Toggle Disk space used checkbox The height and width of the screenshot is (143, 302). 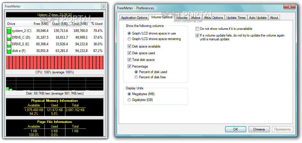point(129,53)
